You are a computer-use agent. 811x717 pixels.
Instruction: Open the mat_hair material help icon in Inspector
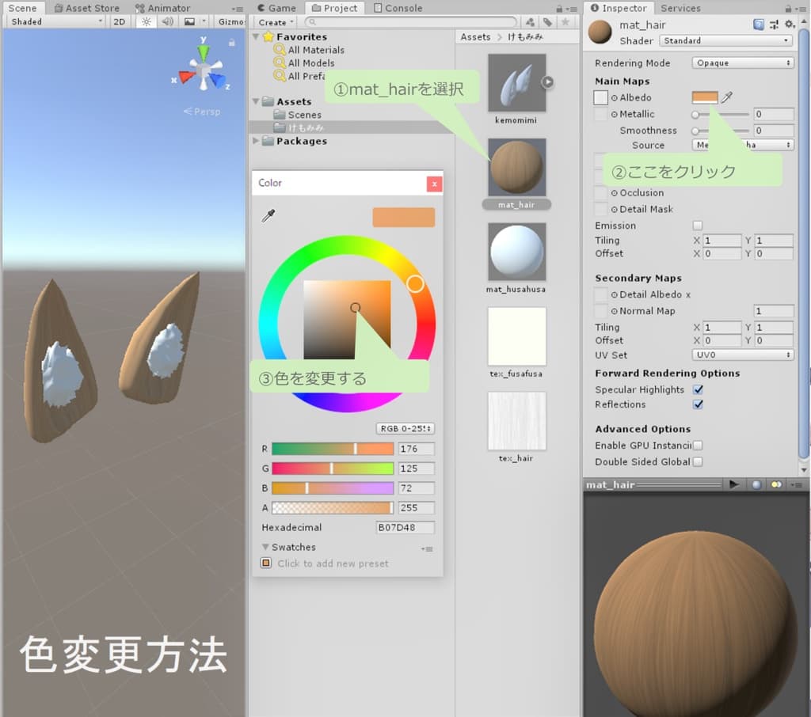tap(759, 25)
